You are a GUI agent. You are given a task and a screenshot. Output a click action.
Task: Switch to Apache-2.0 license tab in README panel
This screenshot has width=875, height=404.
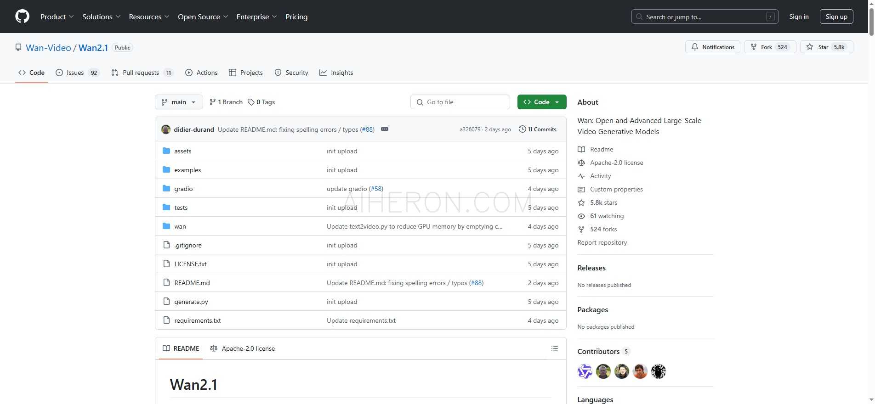tap(242, 348)
